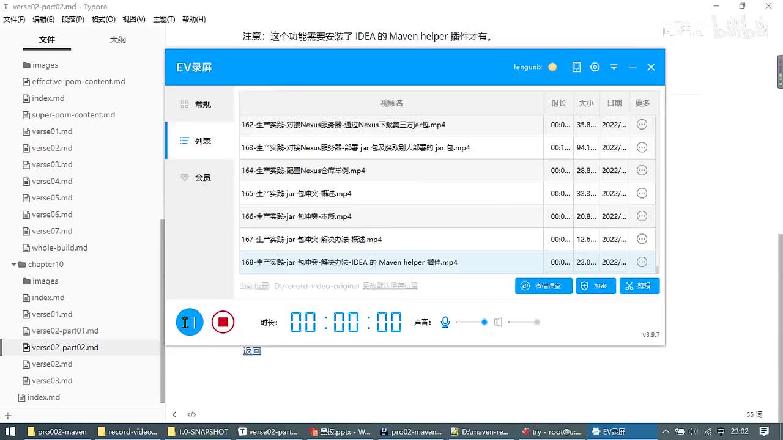
Task: Click the 加密 button
Action: tap(596, 286)
